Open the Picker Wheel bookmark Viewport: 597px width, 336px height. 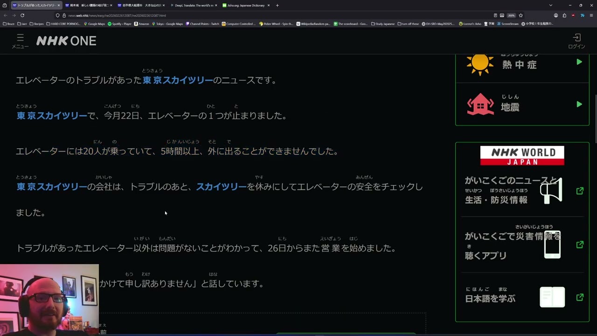[276, 24]
